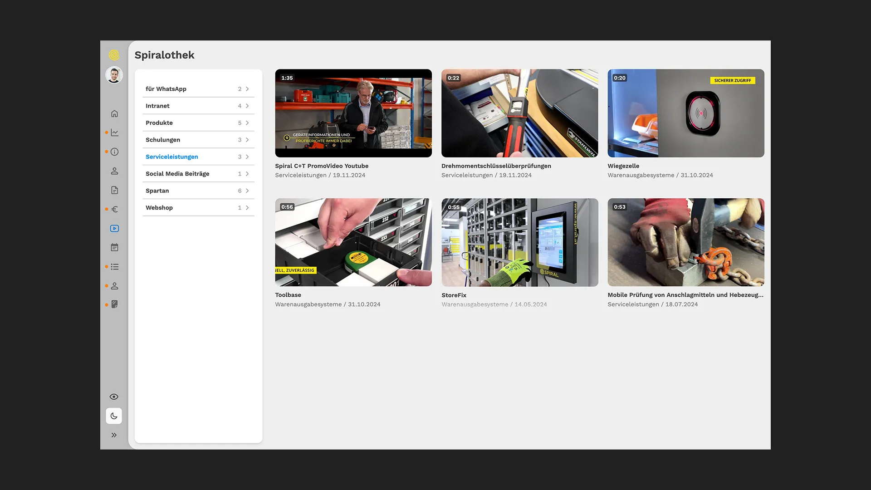Open the calendar icon in sidebar

tap(114, 248)
